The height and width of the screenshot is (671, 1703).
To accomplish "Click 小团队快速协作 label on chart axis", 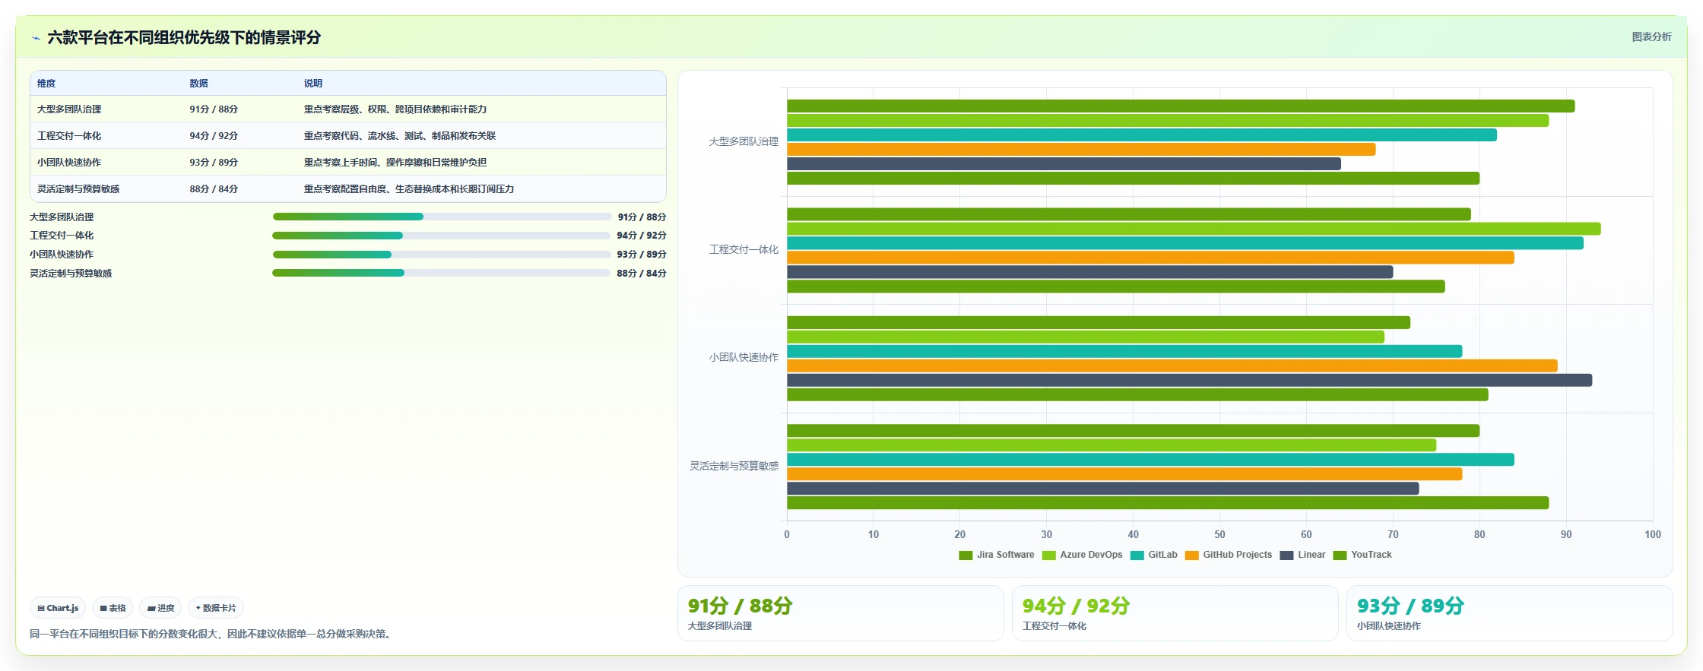I will coord(744,357).
